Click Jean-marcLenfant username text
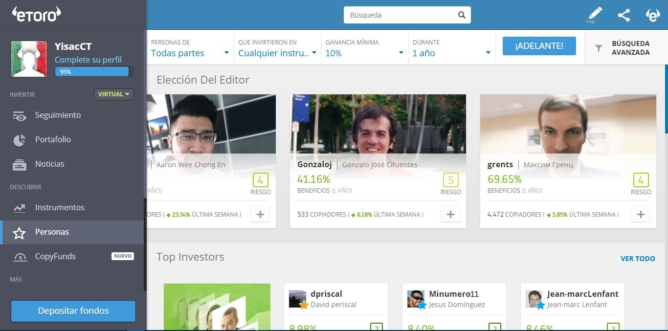 [x=583, y=294]
